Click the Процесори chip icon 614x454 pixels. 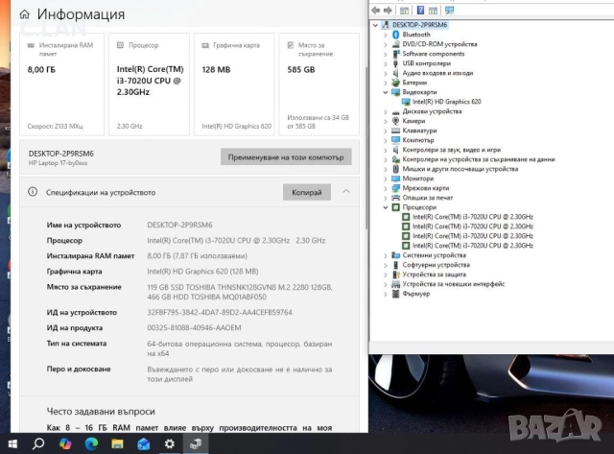tap(396, 207)
